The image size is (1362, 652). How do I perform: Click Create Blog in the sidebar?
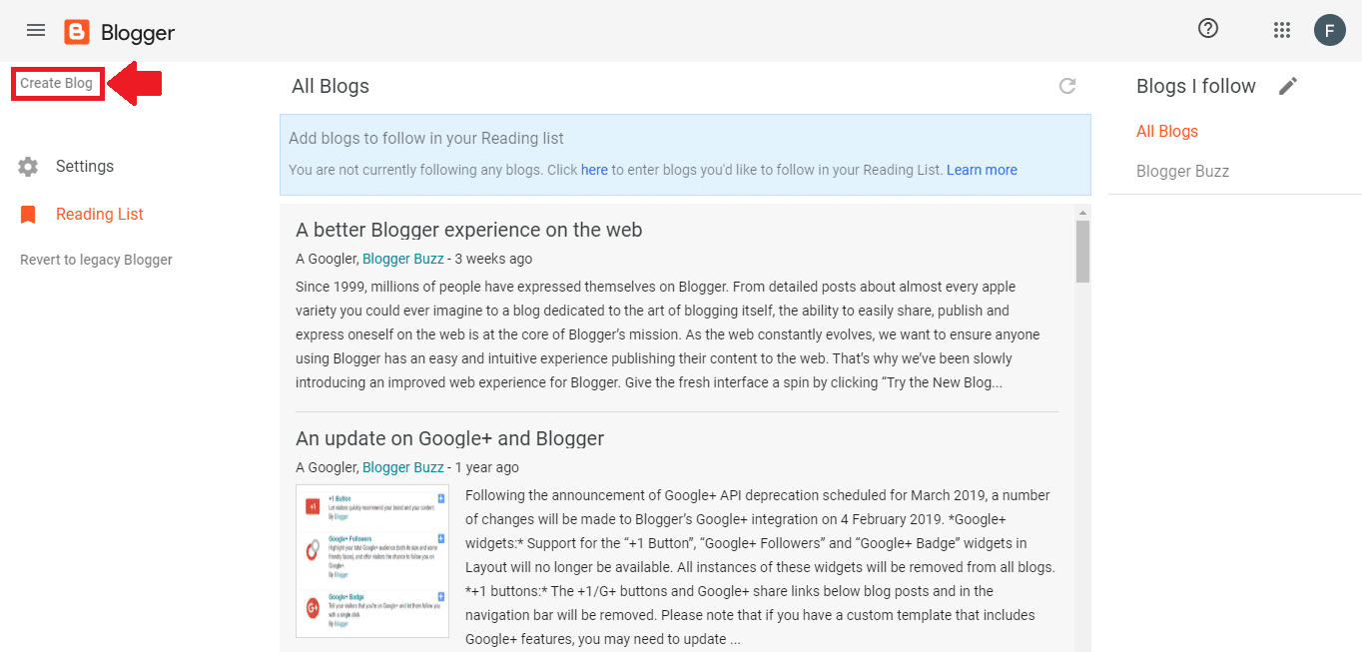[57, 83]
